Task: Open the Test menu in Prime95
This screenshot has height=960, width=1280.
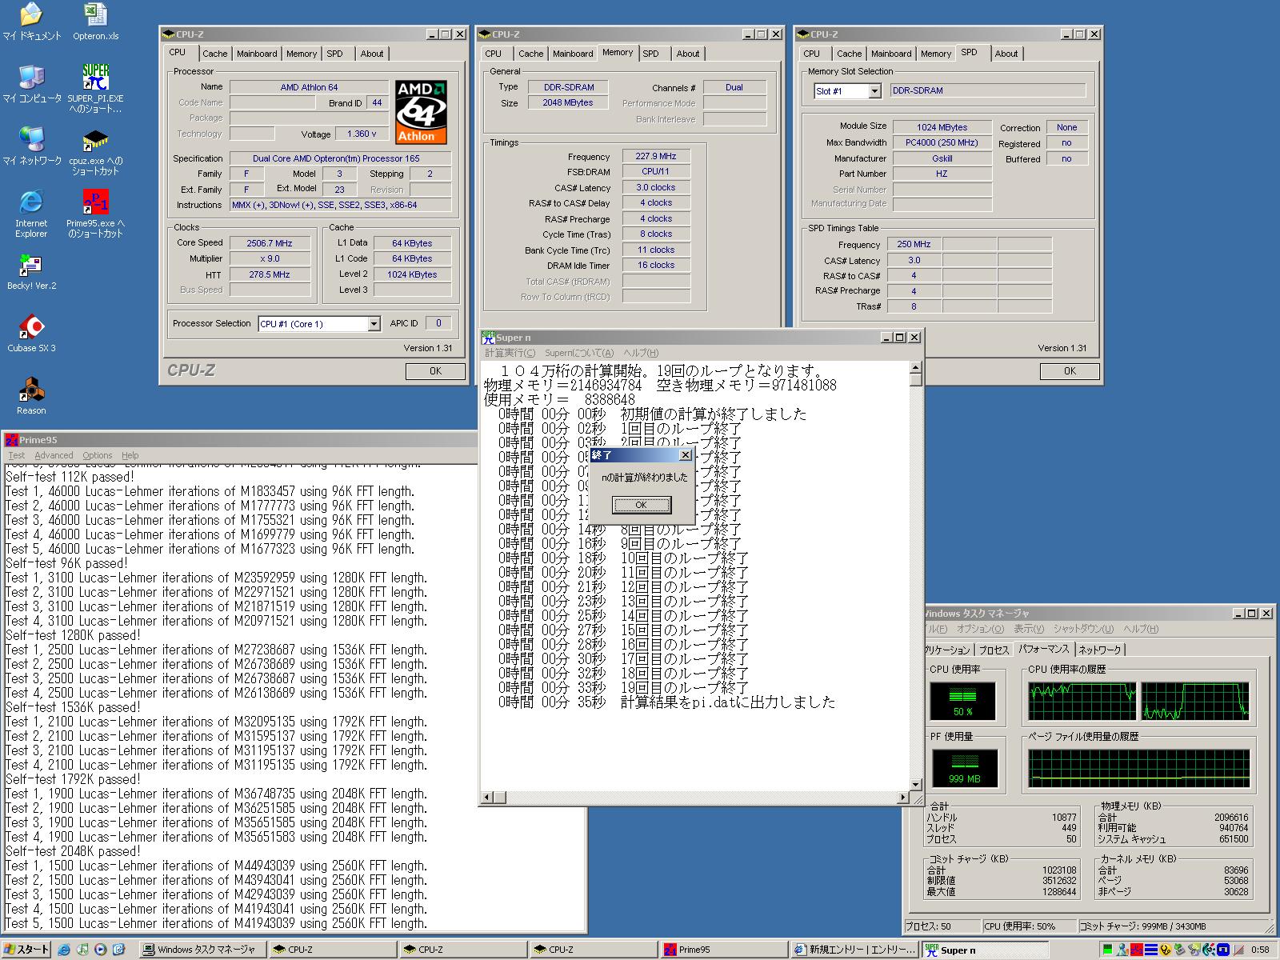Action: pos(16,455)
